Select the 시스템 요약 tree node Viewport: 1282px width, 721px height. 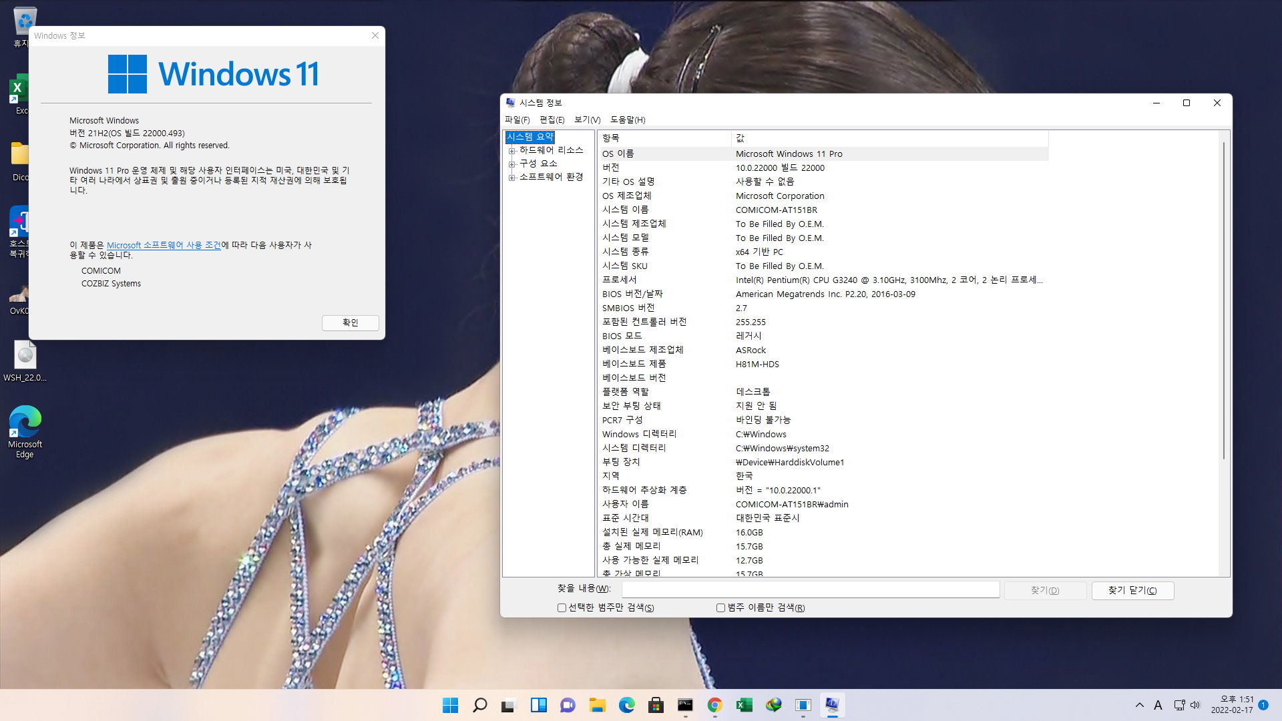(x=529, y=137)
